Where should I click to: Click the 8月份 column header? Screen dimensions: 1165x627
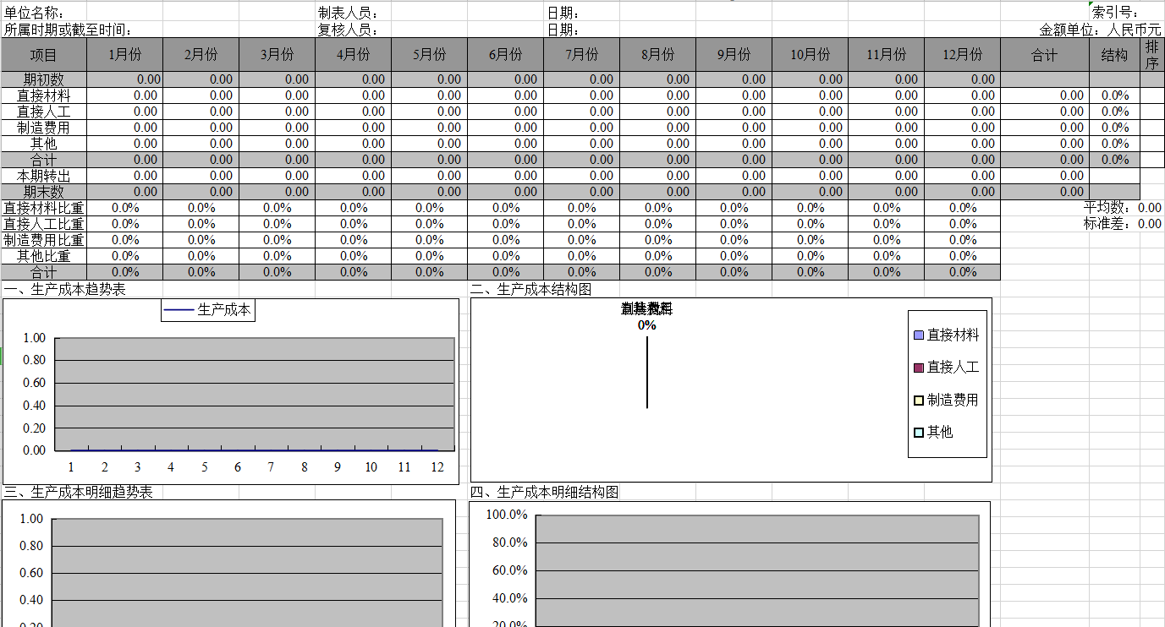click(x=657, y=55)
